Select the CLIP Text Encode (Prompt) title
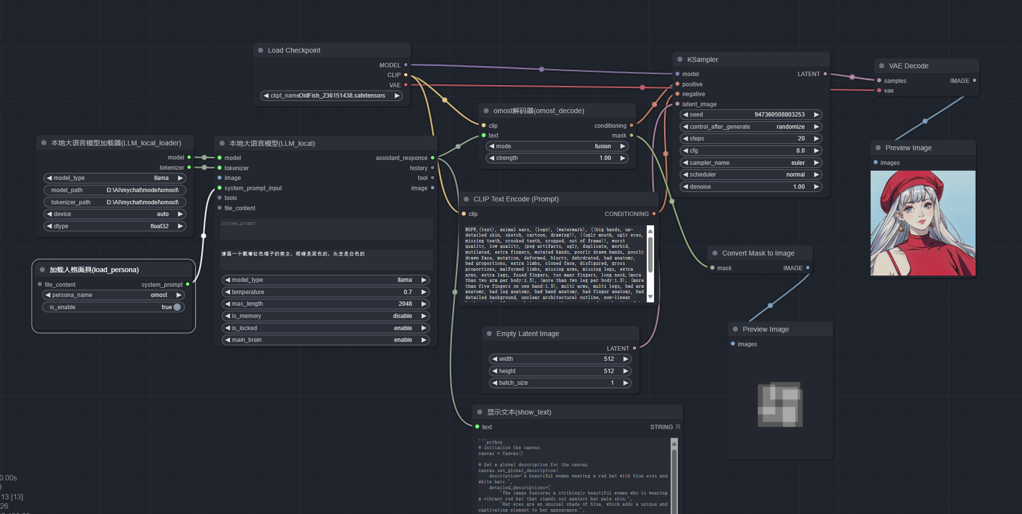This screenshot has width=1022, height=514. pos(516,199)
